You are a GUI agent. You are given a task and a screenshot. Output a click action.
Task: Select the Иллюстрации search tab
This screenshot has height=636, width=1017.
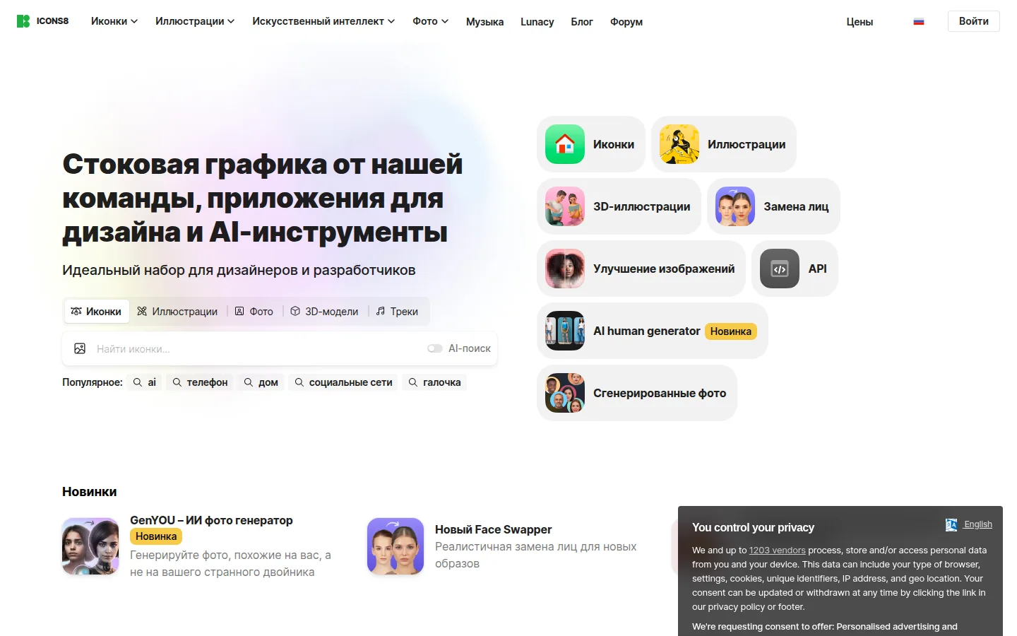177,311
